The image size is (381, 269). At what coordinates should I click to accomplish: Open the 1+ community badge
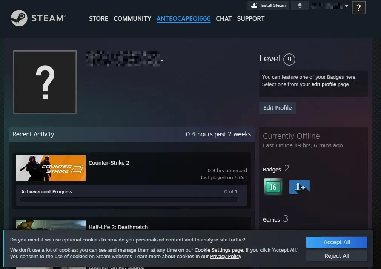[300, 187]
